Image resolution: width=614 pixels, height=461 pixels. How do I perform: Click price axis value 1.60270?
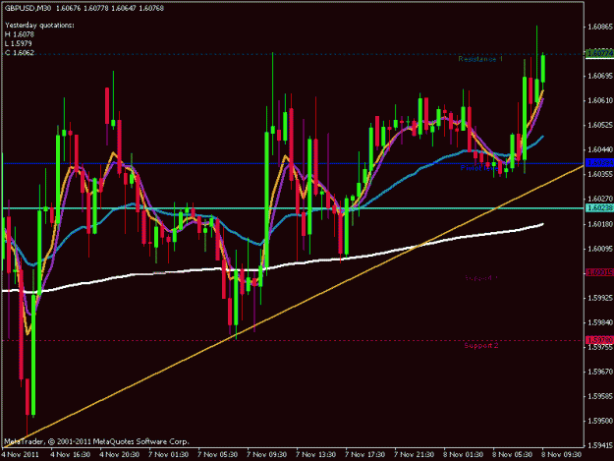[x=600, y=199]
